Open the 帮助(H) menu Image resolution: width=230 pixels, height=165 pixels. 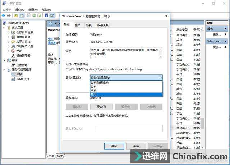[46, 10]
